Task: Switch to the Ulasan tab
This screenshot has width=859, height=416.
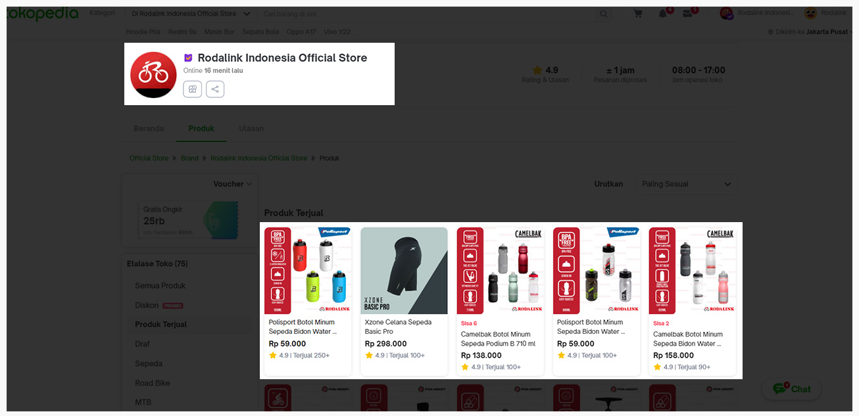Action: coord(251,128)
